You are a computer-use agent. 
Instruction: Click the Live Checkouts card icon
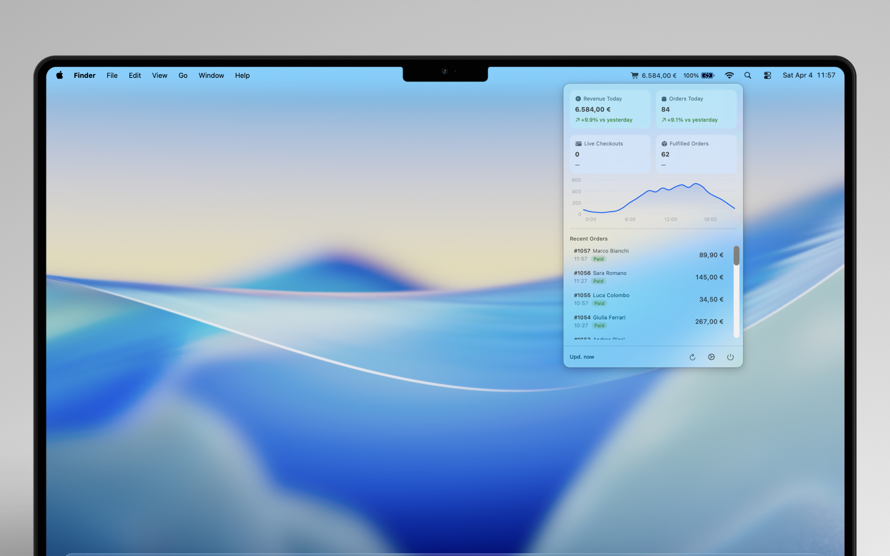(x=578, y=144)
